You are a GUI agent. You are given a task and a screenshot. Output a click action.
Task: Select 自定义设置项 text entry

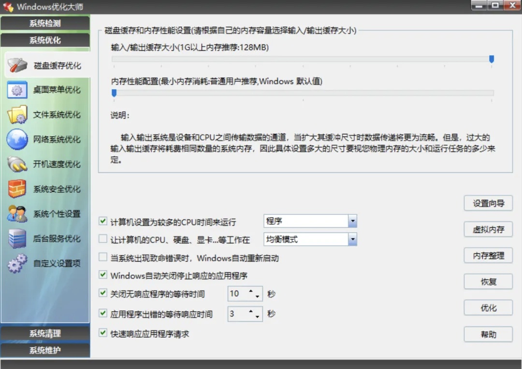tap(57, 263)
